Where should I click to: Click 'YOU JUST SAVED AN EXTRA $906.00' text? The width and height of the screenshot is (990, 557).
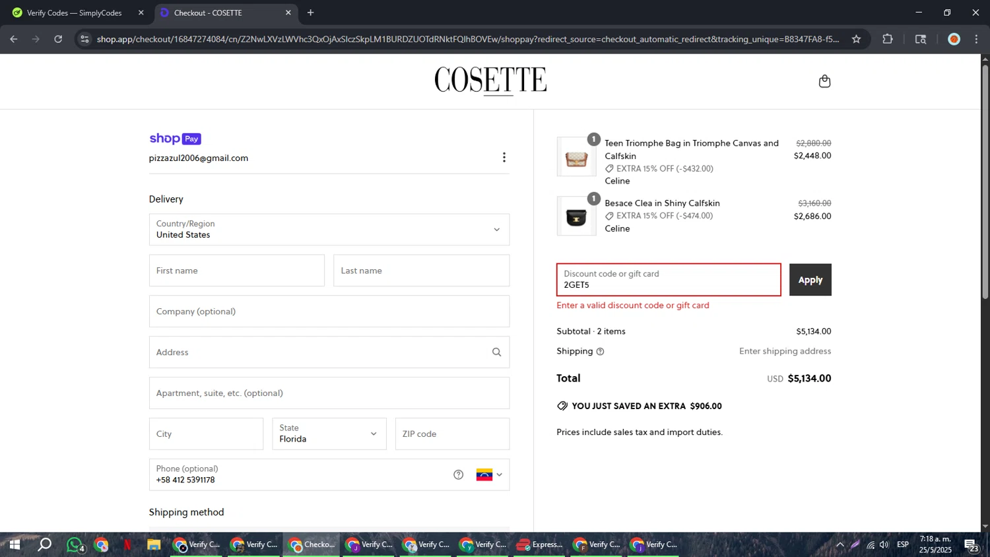tap(647, 406)
